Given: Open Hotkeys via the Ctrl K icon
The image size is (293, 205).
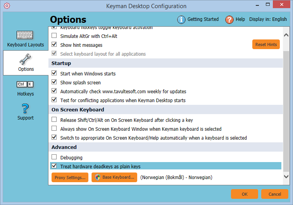Looking at the screenshot, I should 25,84.
